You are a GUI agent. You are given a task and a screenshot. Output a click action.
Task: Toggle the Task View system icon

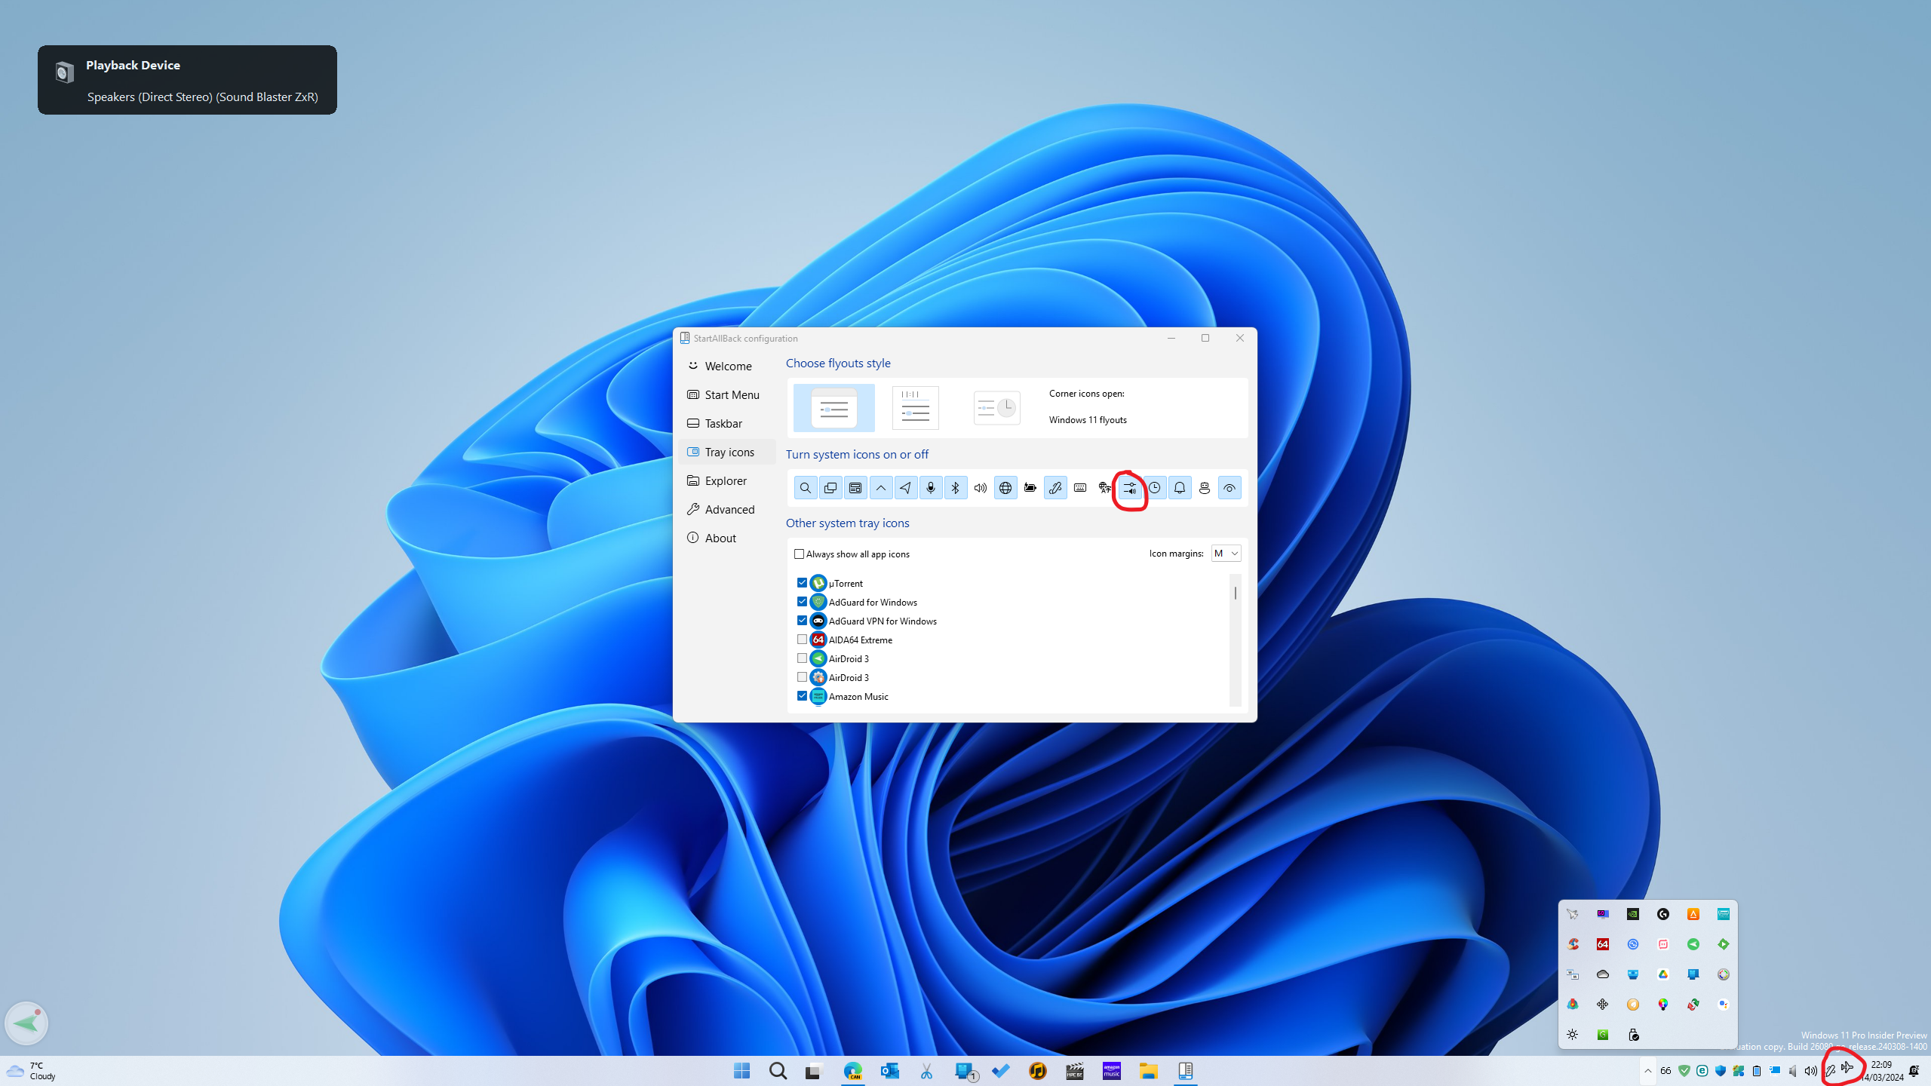[830, 488]
